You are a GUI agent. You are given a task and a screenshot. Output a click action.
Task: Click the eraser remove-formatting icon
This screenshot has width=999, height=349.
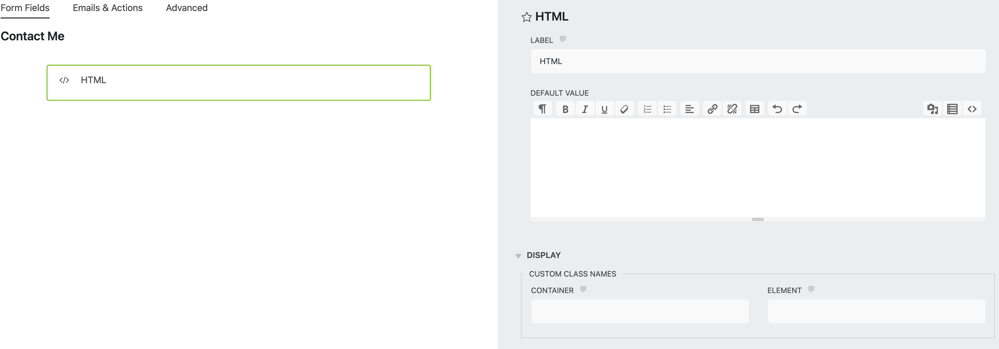pos(624,109)
